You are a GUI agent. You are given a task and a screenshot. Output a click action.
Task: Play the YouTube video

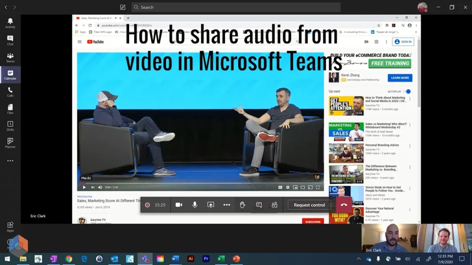[x=84, y=187]
